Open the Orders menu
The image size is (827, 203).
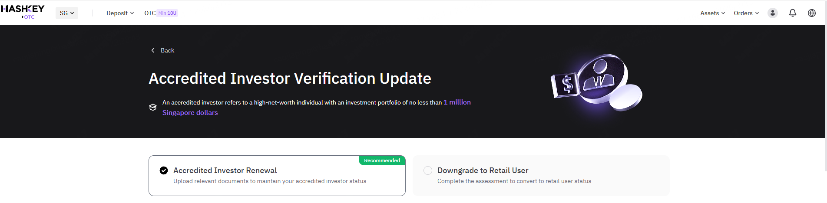[x=746, y=13]
